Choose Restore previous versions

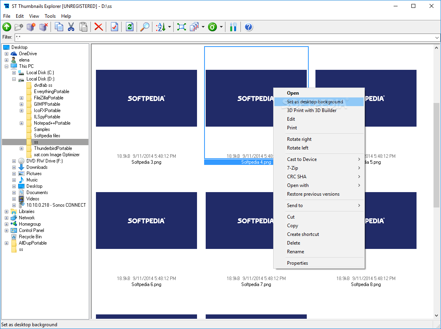click(319, 194)
